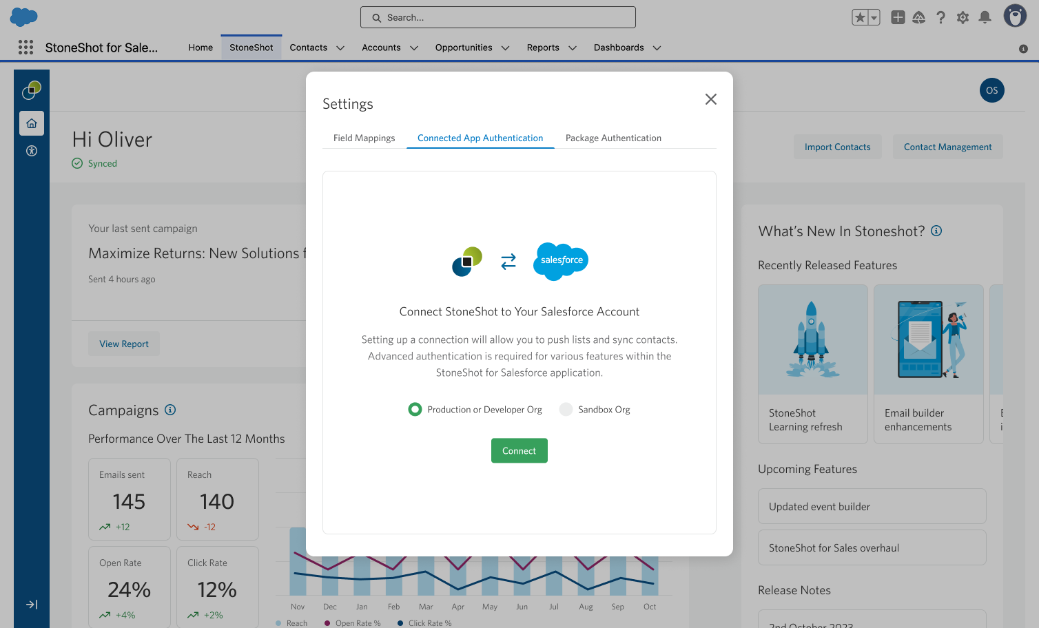Open the Home navigation tab
Viewport: 1039px width, 628px height.
pyautogui.click(x=200, y=48)
